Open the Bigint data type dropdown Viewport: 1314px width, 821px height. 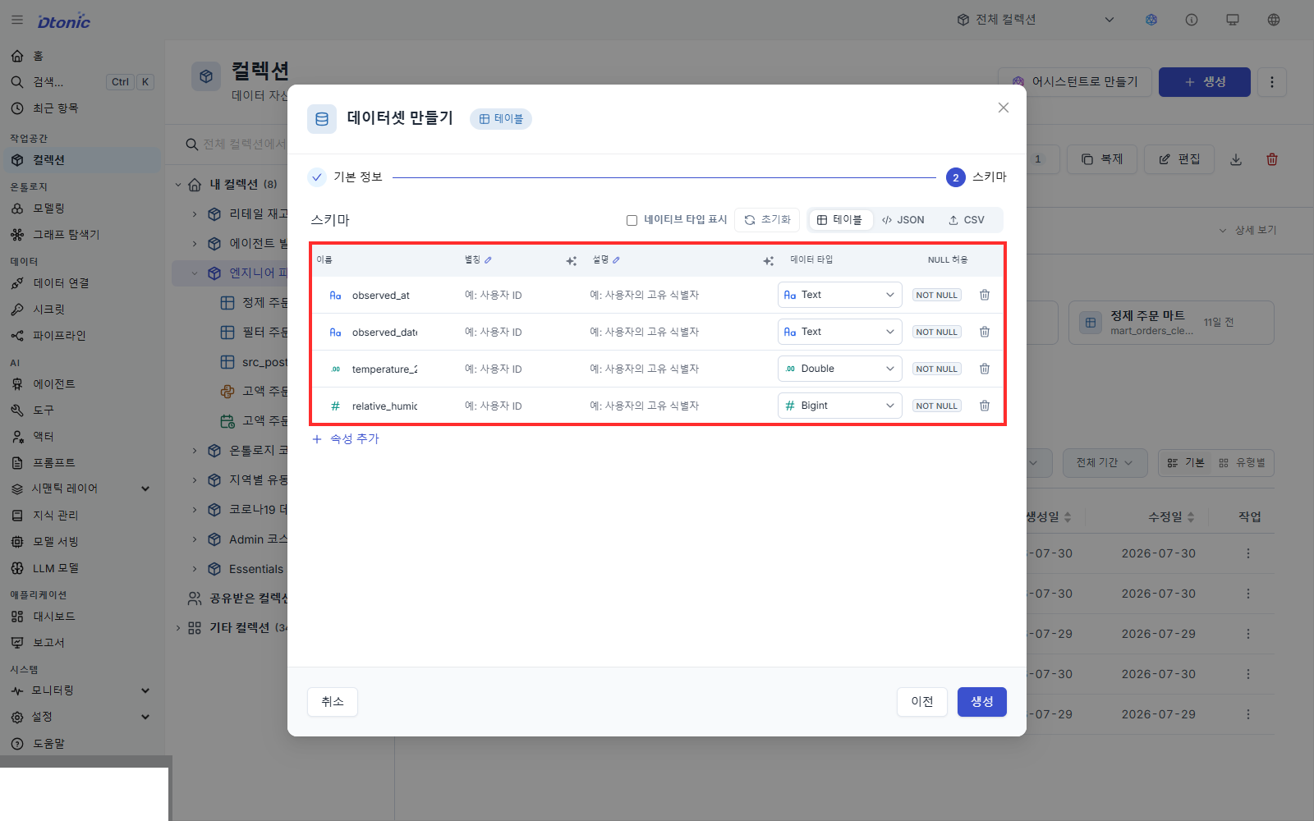(839, 406)
